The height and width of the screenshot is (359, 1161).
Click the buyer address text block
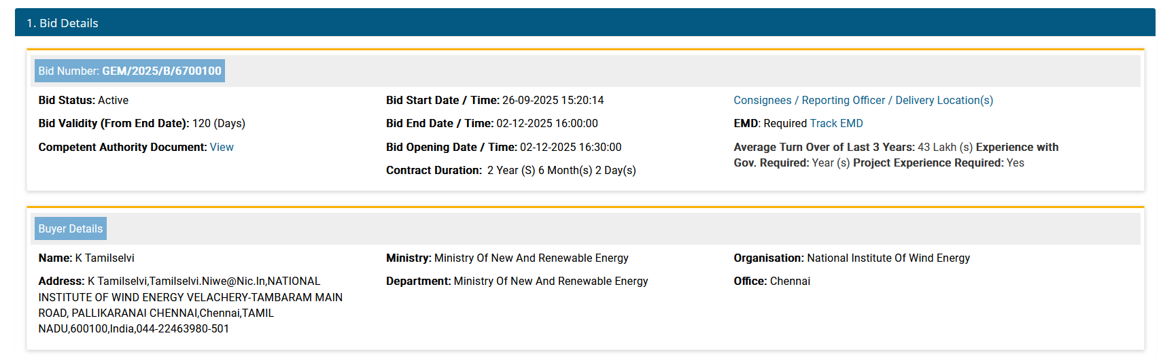click(x=190, y=305)
